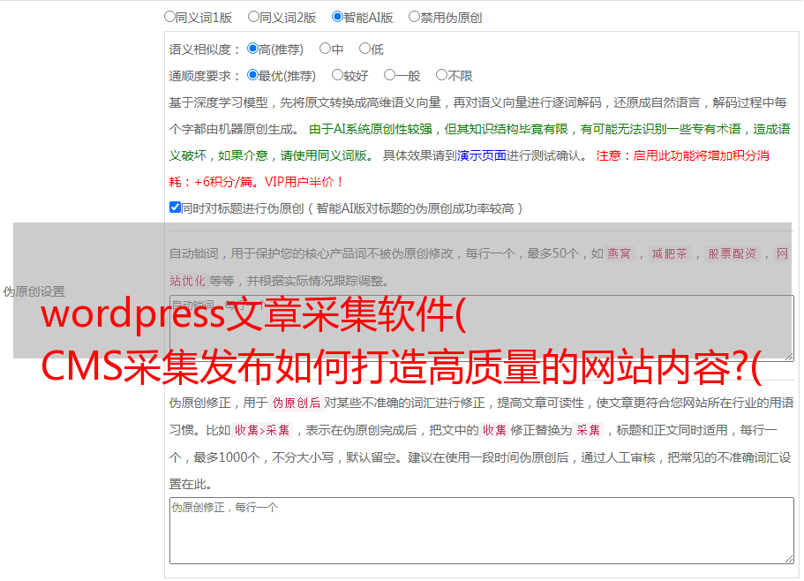Screen dimensions: 804x581
Task: Choose 最优(推荐) for 通顺度要求
Action: tap(252, 75)
